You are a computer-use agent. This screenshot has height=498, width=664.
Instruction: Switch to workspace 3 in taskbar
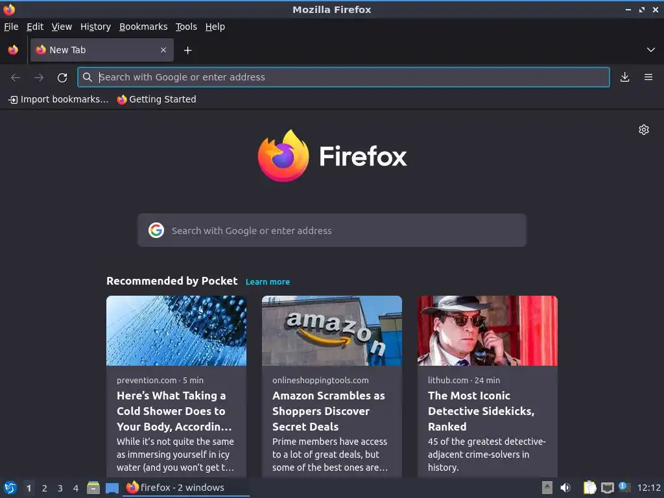point(60,488)
